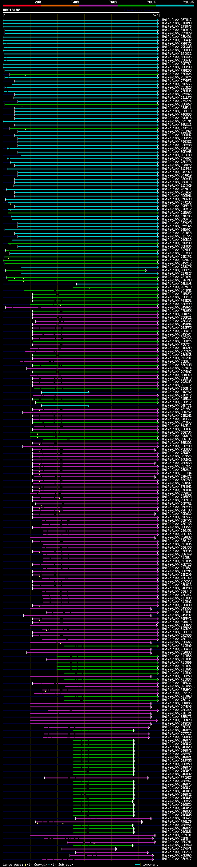The image size is (197, 867).
Task: Select label UniRef100_A1BGF0
Action: (x=176, y=294)
